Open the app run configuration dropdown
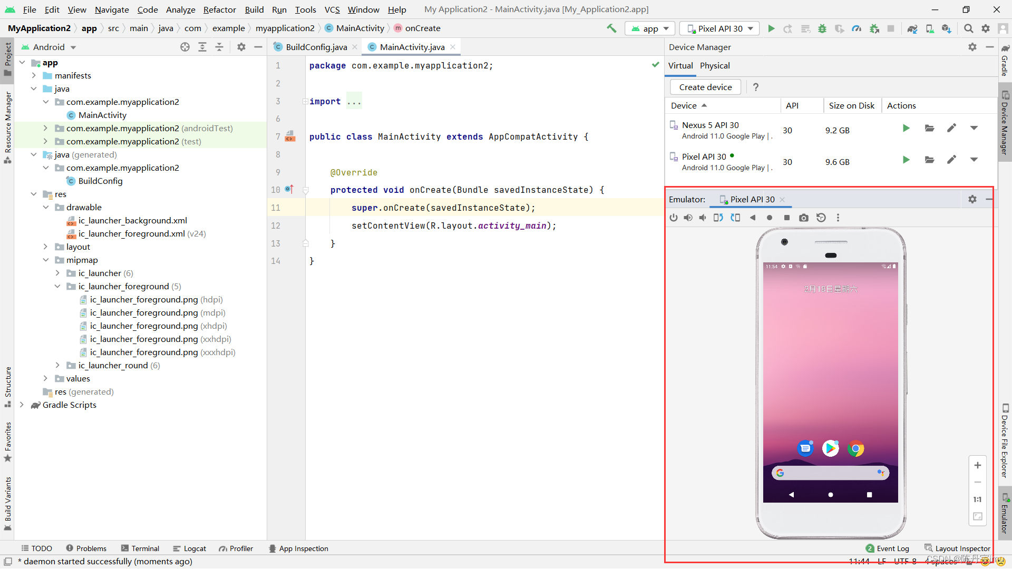 click(650, 28)
